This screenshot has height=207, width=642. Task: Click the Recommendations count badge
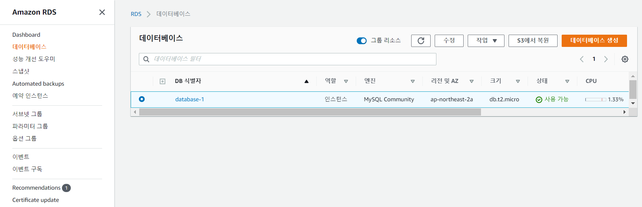tap(66, 188)
